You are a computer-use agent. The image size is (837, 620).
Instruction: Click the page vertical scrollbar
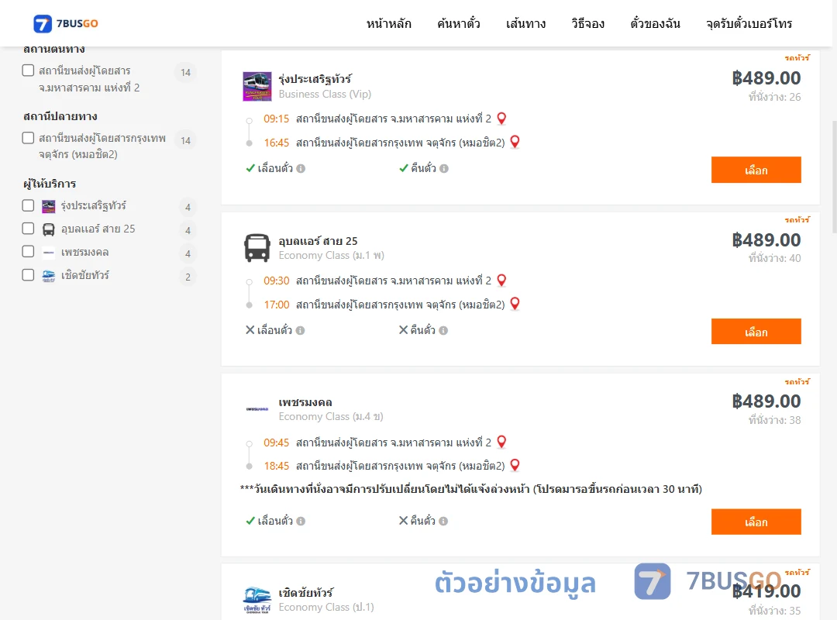(x=834, y=177)
